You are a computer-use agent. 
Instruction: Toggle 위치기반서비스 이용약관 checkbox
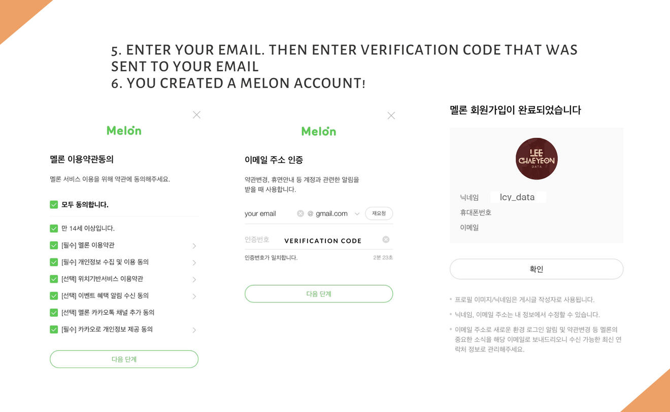pyautogui.click(x=54, y=279)
